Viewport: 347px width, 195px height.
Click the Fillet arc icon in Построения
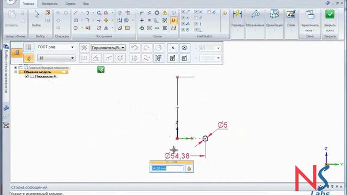click(87, 21)
